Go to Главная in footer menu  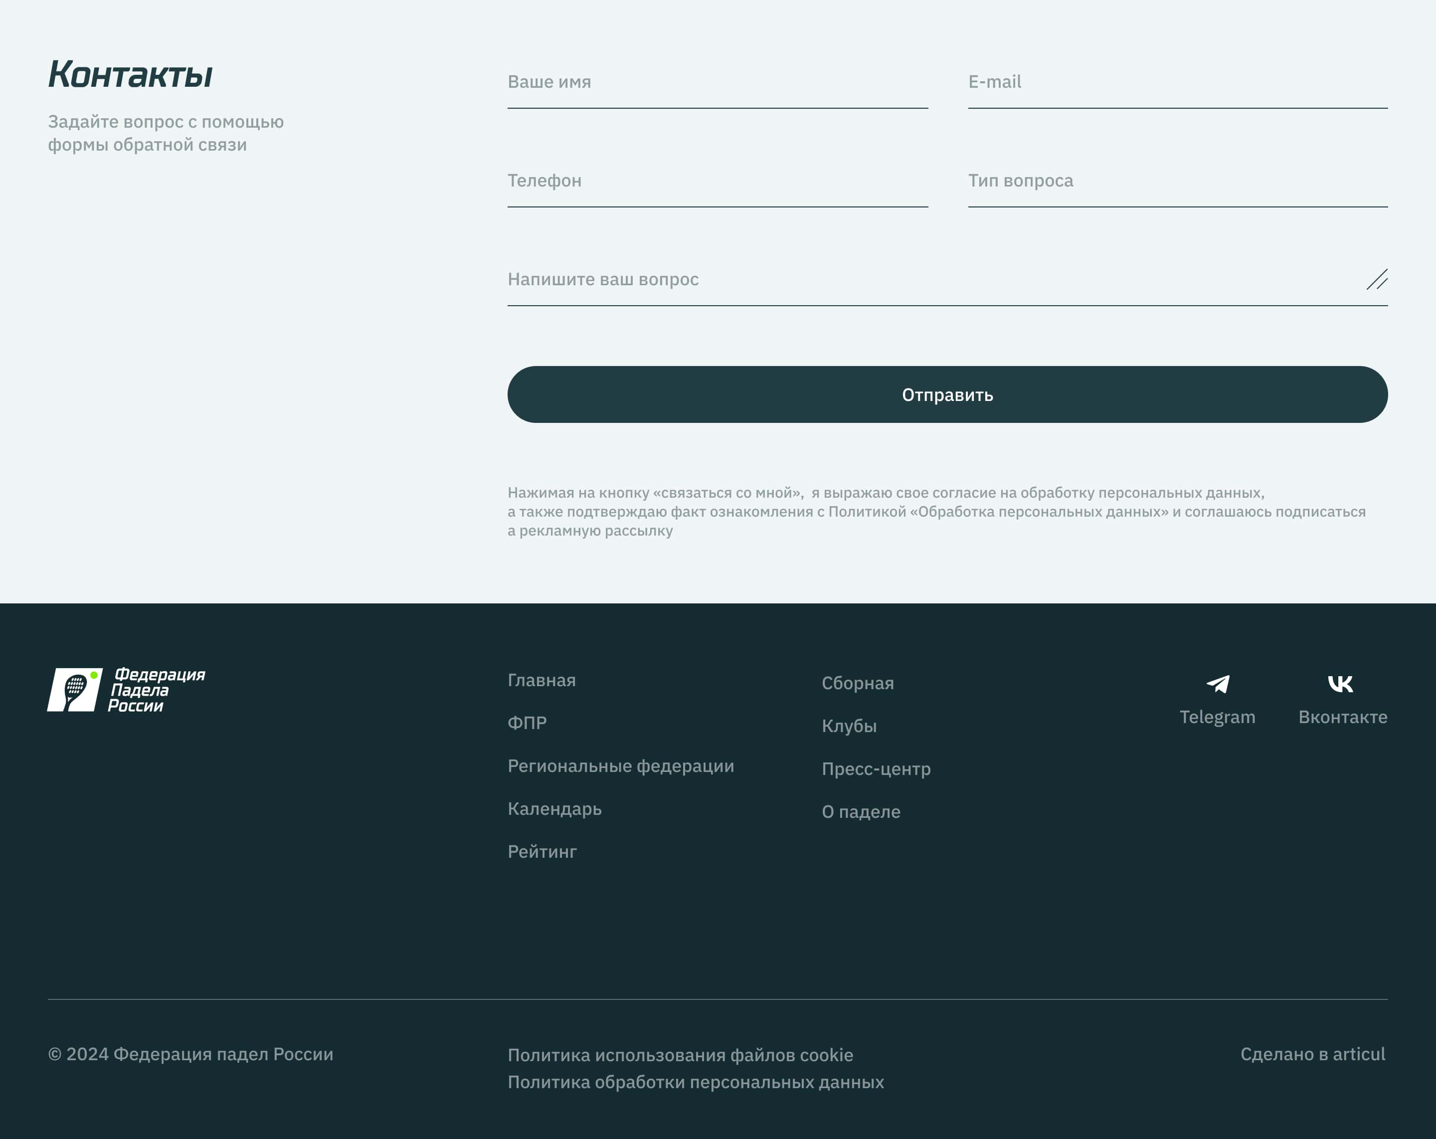pos(541,680)
